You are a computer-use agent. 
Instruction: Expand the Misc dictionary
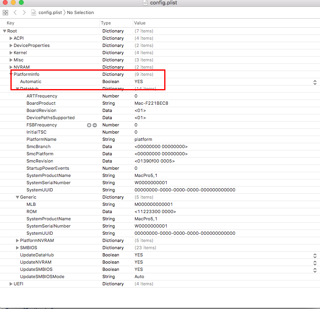(11, 60)
